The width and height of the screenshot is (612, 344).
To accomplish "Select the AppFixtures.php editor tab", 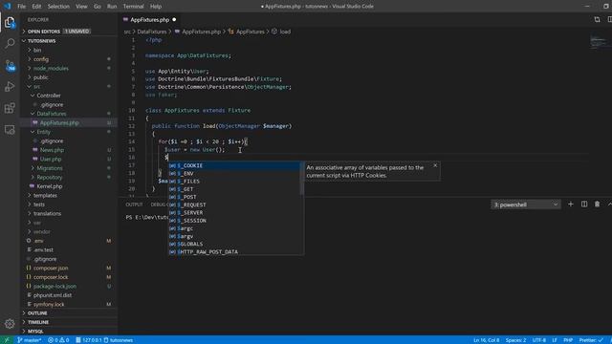I will pos(149,19).
